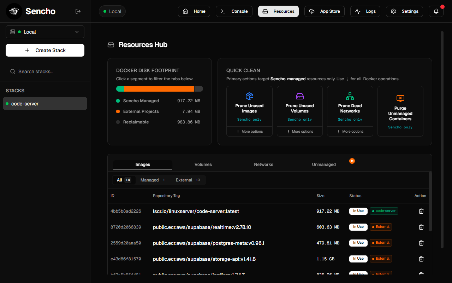Expand More options under Prune Dead Networks

[350, 132]
